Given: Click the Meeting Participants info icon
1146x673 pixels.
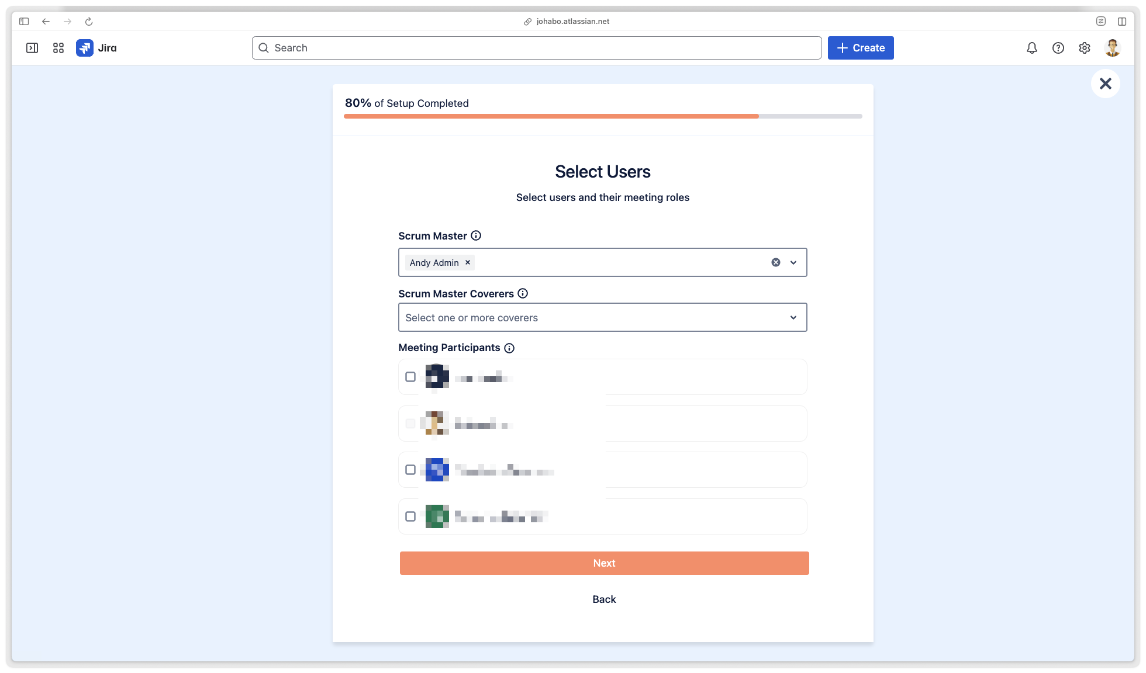Looking at the screenshot, I should point(509,348).
